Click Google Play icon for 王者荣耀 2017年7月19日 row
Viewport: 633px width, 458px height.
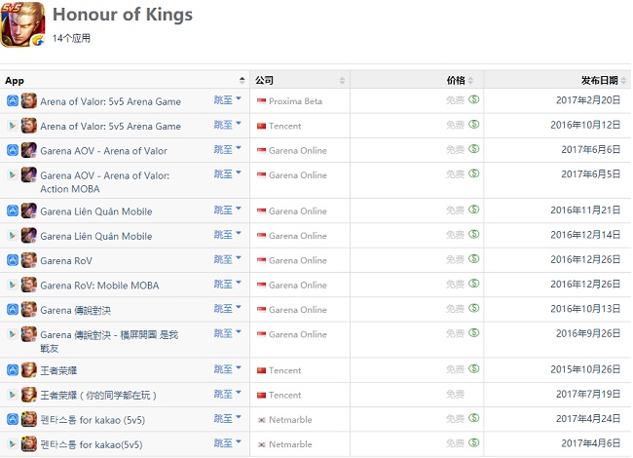click(x=13, y=395)
